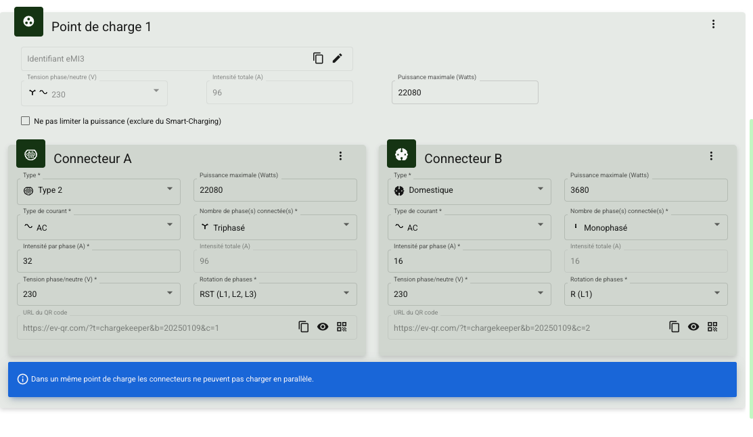753x437 pixels.
Task: Copy the eMI3 identifier
Action: coord(318,59)
